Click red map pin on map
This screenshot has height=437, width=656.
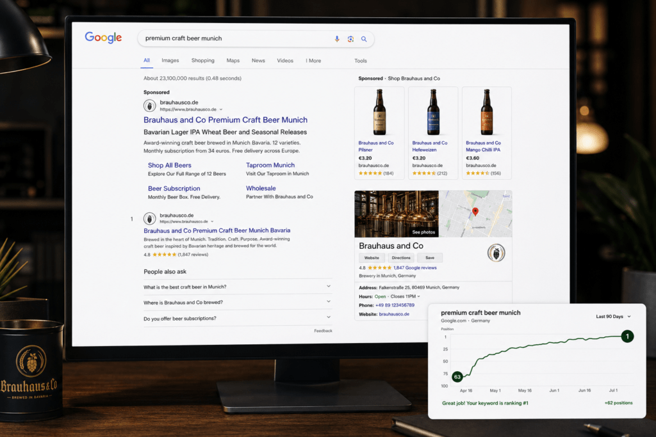point(475,212)
